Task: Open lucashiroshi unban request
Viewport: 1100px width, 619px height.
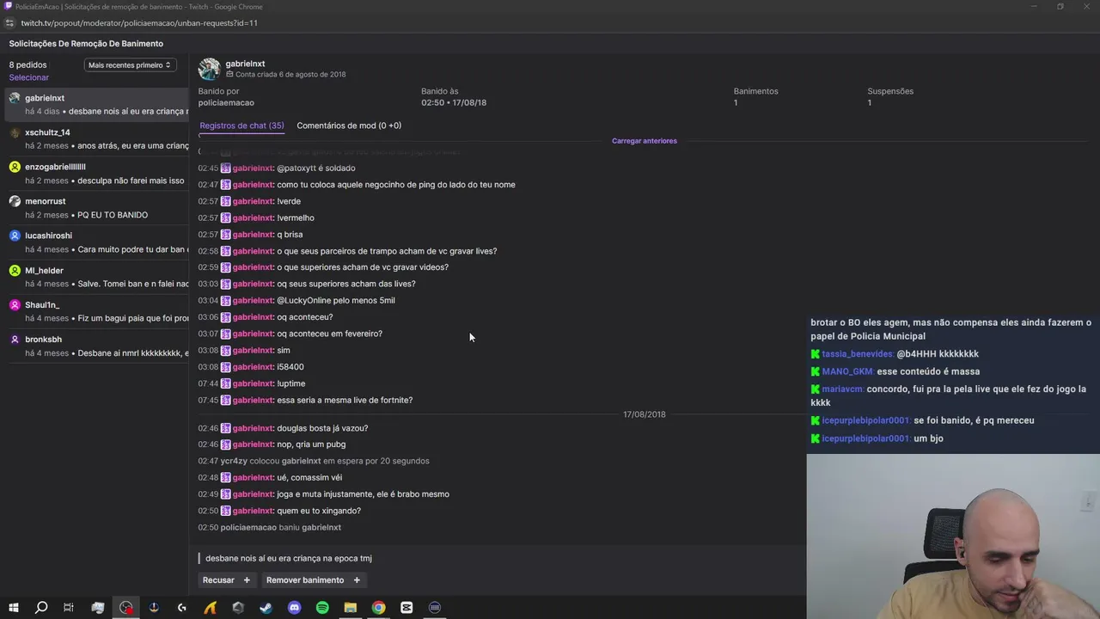Action: [96, 242]
